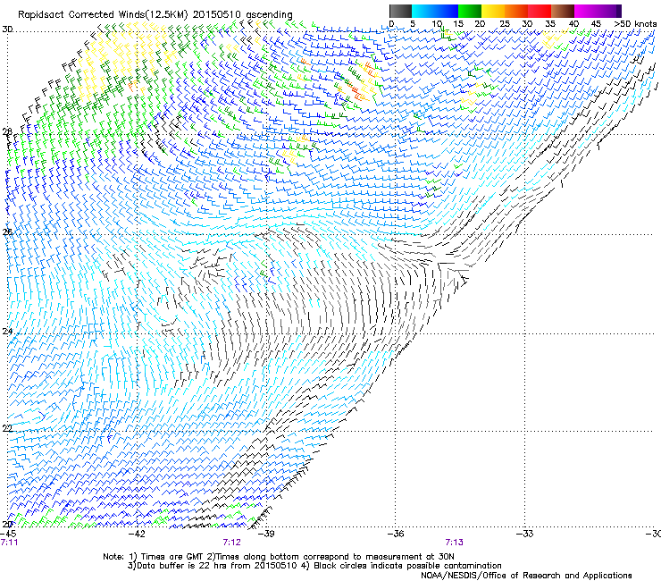Click the legend tick label 40
Image resolution: width=661 pixels, height=581 pixels.
pyautogui.click(x=573, y=23)
